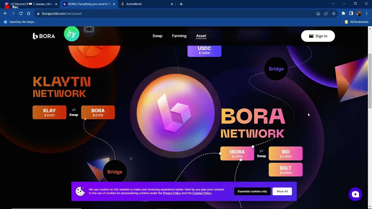Image resolution: width=372 pixels, height=209 pixels.
Task: Open the All Bookmarks folder
Action: pos(357,22)
